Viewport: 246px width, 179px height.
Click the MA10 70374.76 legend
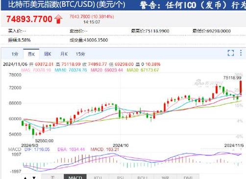tap(71, 70)
